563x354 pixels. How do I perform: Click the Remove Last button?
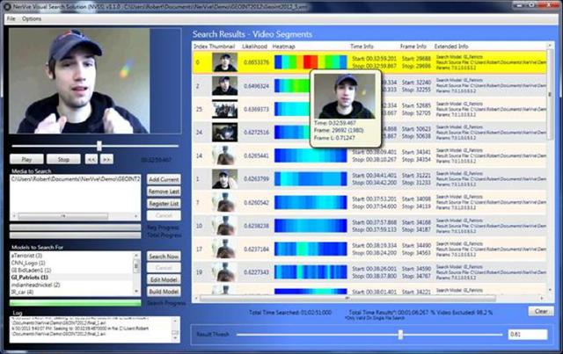164,191
